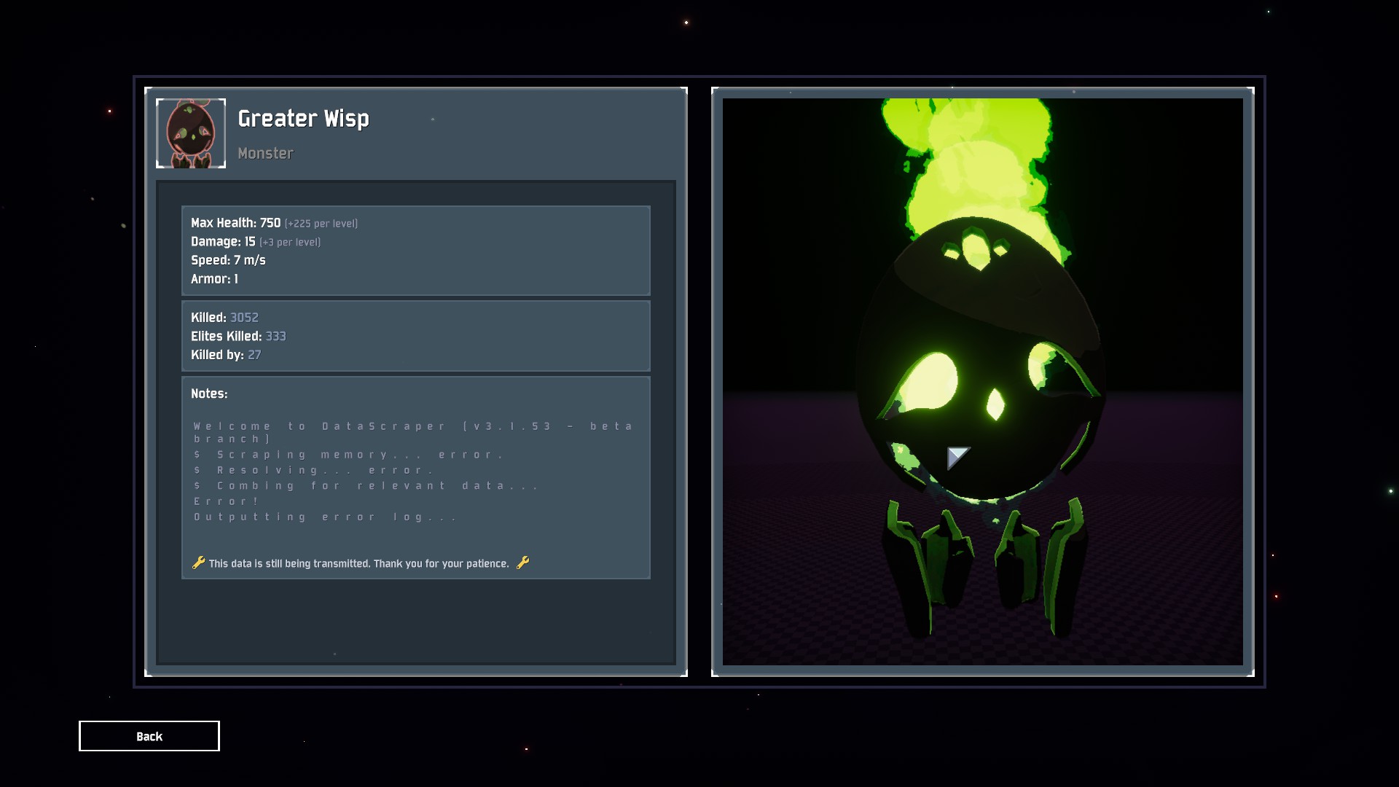1399x787 pixels.
Task: Click the wisp's large glowing left eye
Action: (927, 384)
